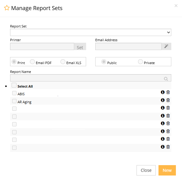Choose the Email XLS radio option

[63, 62]
